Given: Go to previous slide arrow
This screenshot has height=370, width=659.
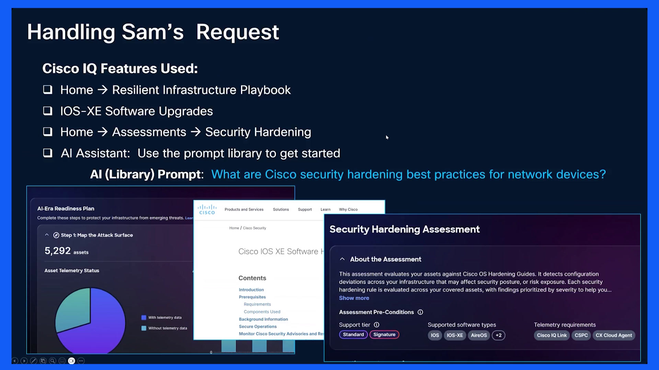Looking at the screenshot, I should tap(15, 361).
